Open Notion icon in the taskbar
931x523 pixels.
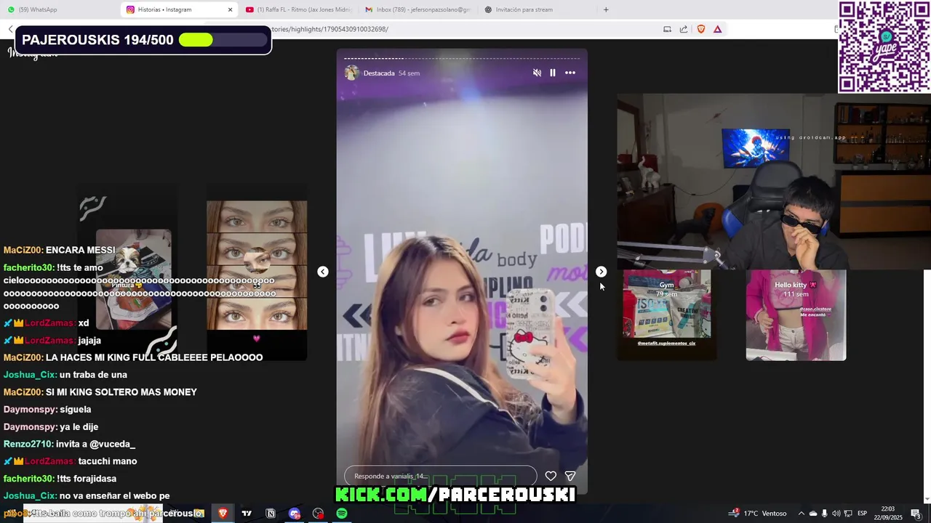[x=271, y=514]
